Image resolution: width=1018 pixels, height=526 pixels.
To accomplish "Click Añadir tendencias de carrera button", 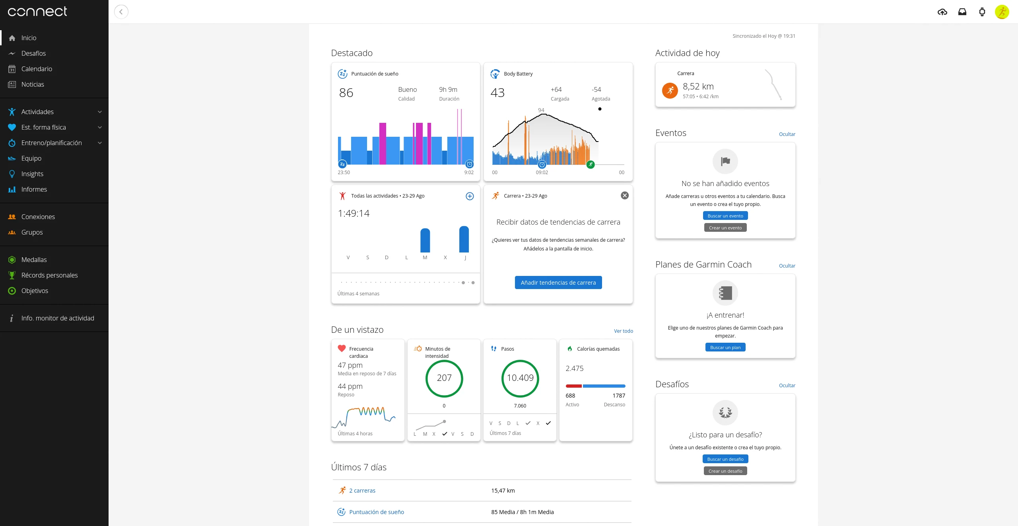I will point(558,283).
